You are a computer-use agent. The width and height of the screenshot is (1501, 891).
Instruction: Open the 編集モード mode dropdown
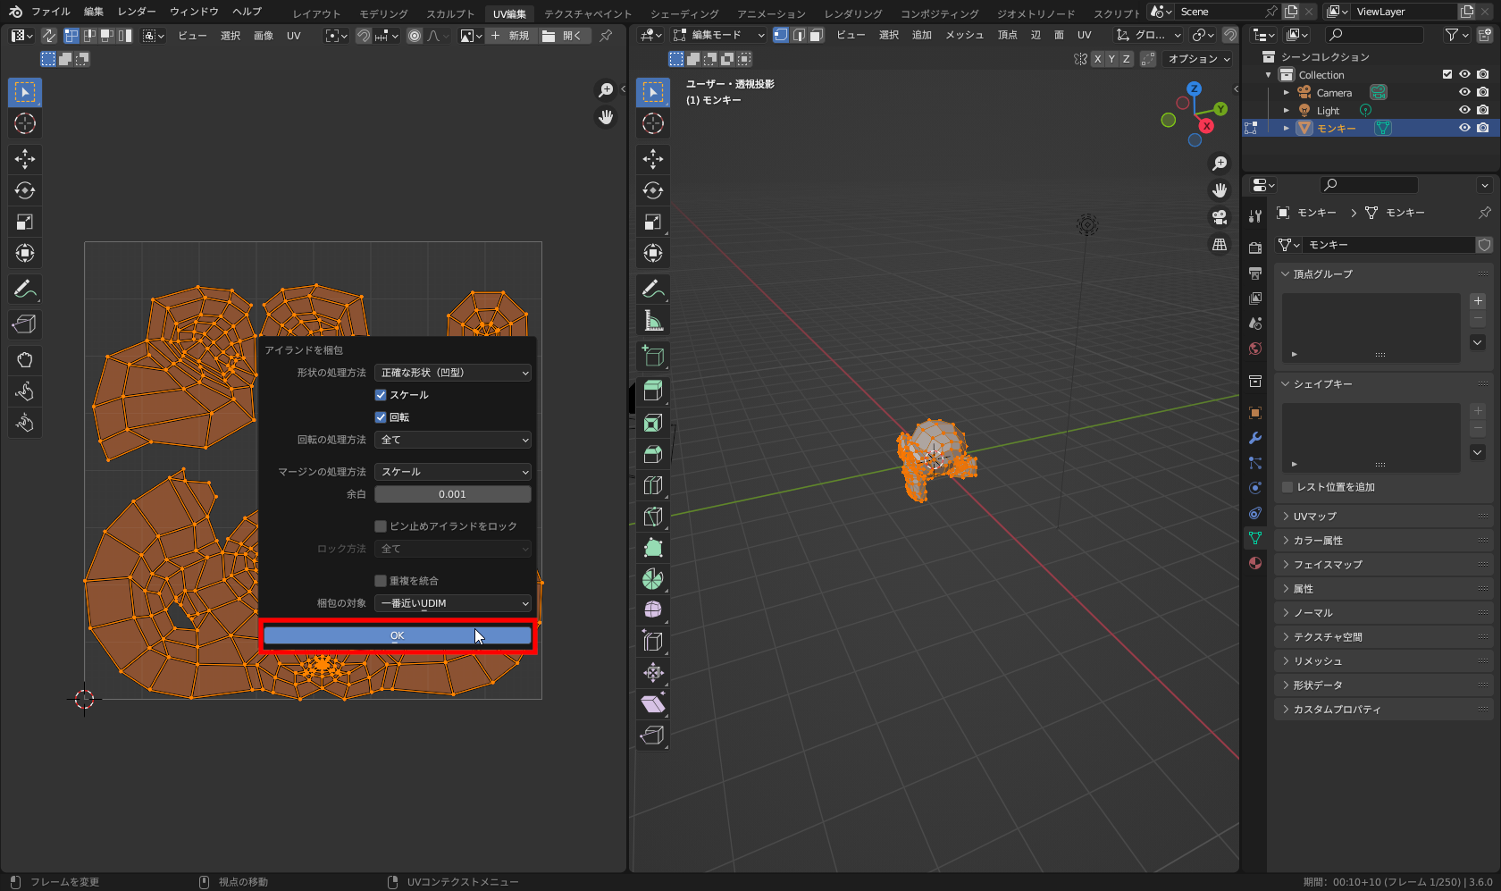click(x=719, y=35)
